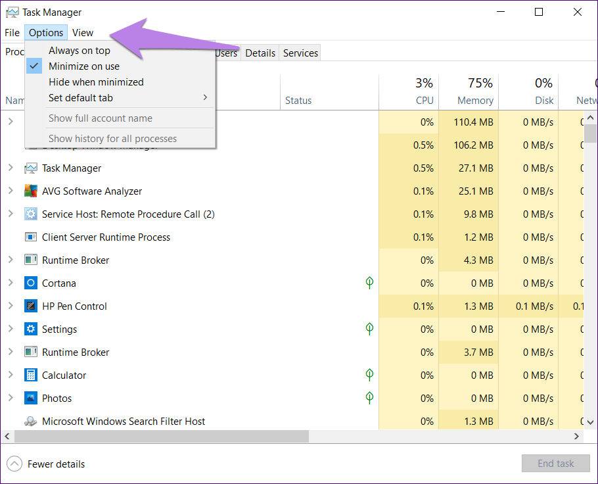Click the Calculator app icon

pos(30,375)
